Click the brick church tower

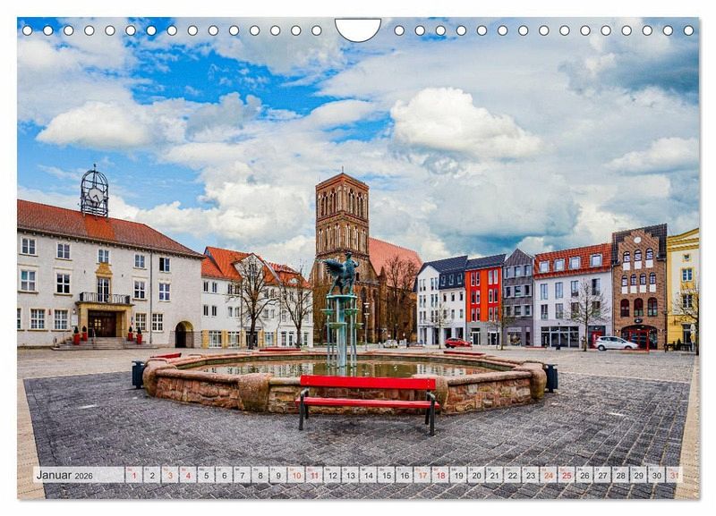(x=341, y=216)
